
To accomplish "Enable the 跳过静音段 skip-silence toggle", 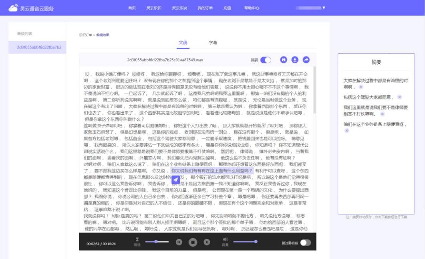I will (305, 243).
